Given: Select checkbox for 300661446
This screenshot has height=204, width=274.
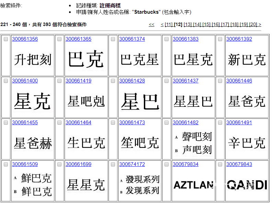Looking at the screenshot, I should click(x=220, y=81).
